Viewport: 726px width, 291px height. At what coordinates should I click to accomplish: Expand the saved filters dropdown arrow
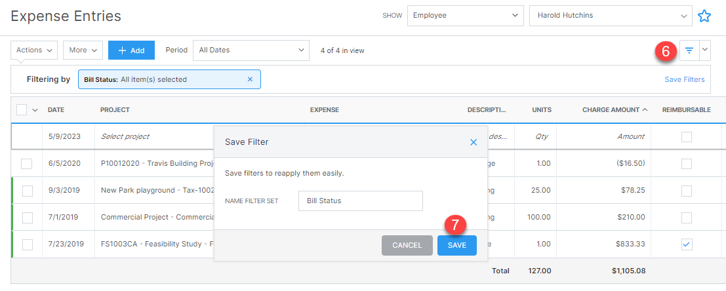(705, 50)
